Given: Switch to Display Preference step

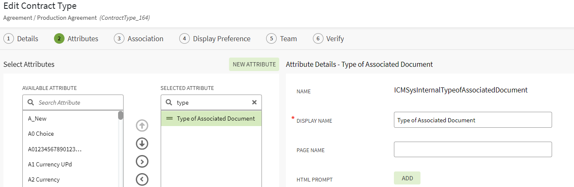Looking at the screenshot, I should point(215,39).
